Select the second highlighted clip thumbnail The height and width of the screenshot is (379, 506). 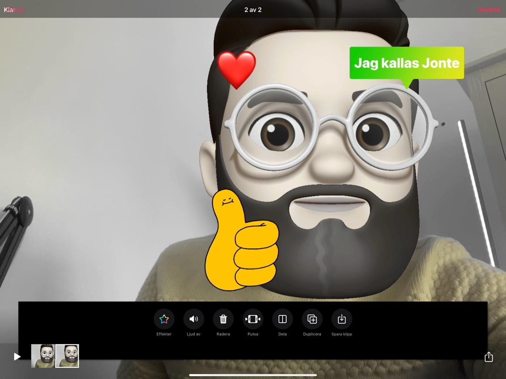pos(67,356)
